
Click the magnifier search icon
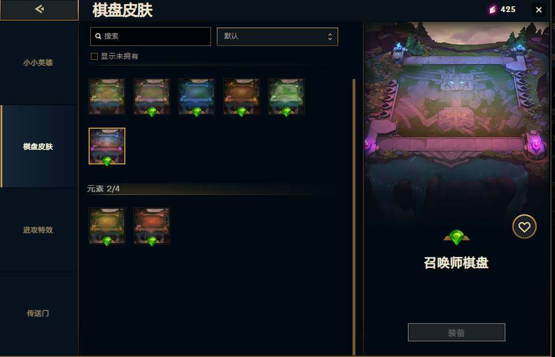(x=98, y=36)
